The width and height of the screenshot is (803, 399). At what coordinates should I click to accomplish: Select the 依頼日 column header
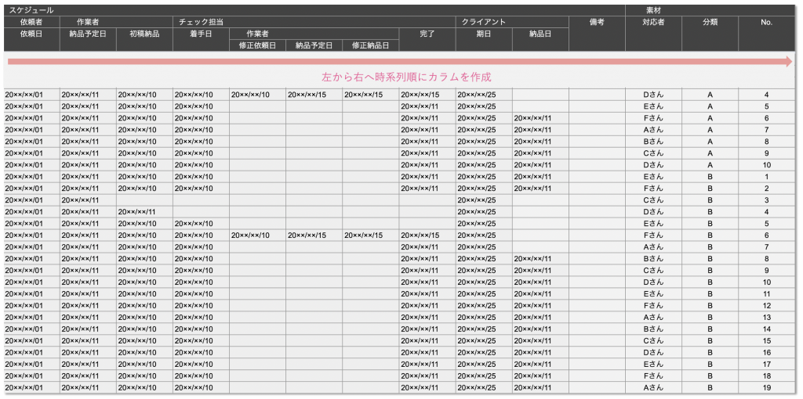pos(31,39)
